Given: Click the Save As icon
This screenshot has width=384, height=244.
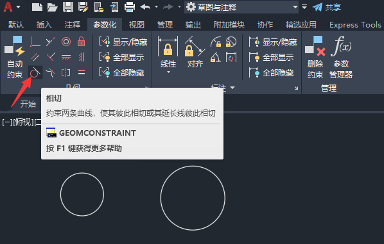Looking at the screenshot, I should [83, 7].
